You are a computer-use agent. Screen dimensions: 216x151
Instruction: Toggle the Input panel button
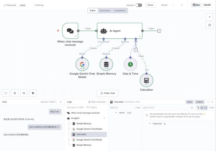190,102
